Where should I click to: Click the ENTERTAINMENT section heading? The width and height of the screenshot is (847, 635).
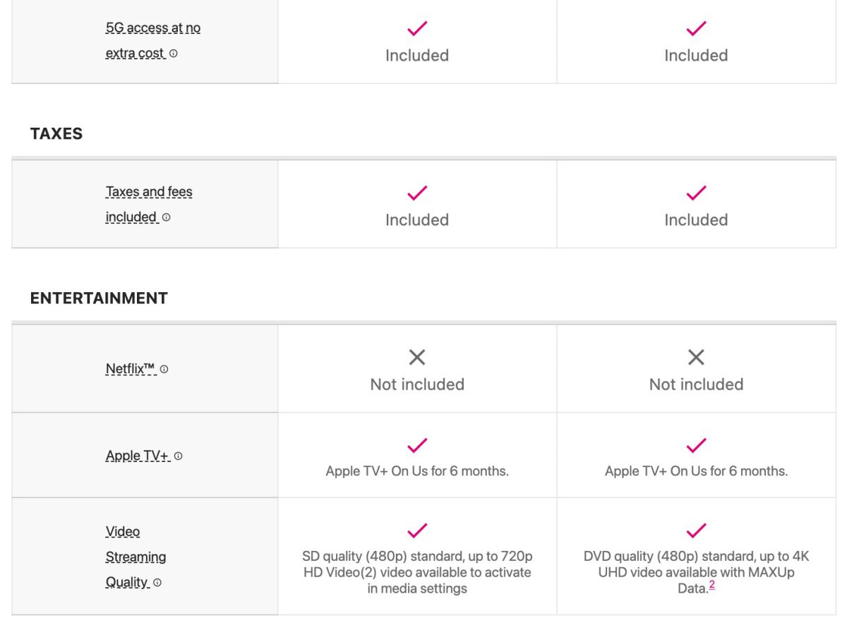pos(99,298)
